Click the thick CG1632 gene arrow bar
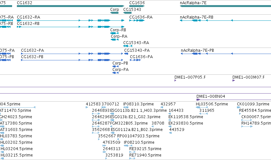This screenshot has width=271, height=160. click(x=70, y=6)
